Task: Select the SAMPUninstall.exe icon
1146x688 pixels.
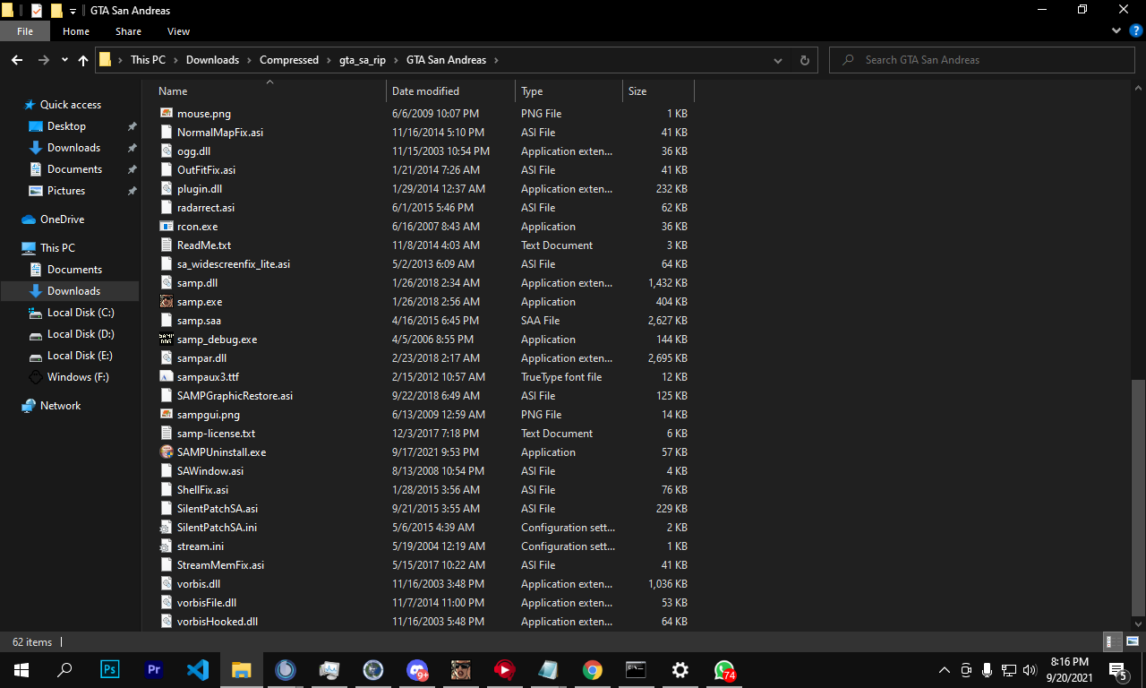Action: [167, 452]
